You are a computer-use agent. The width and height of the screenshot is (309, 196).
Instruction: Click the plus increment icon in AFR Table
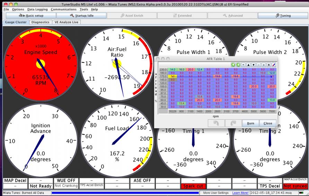coord(264,65)
